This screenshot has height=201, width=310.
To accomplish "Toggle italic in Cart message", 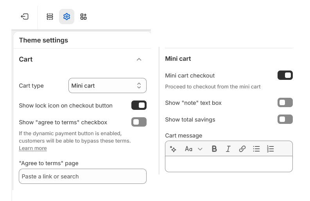I will click(x=228, y=149).
